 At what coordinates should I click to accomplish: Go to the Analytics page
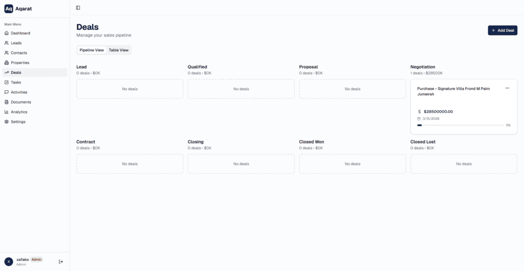19,112
